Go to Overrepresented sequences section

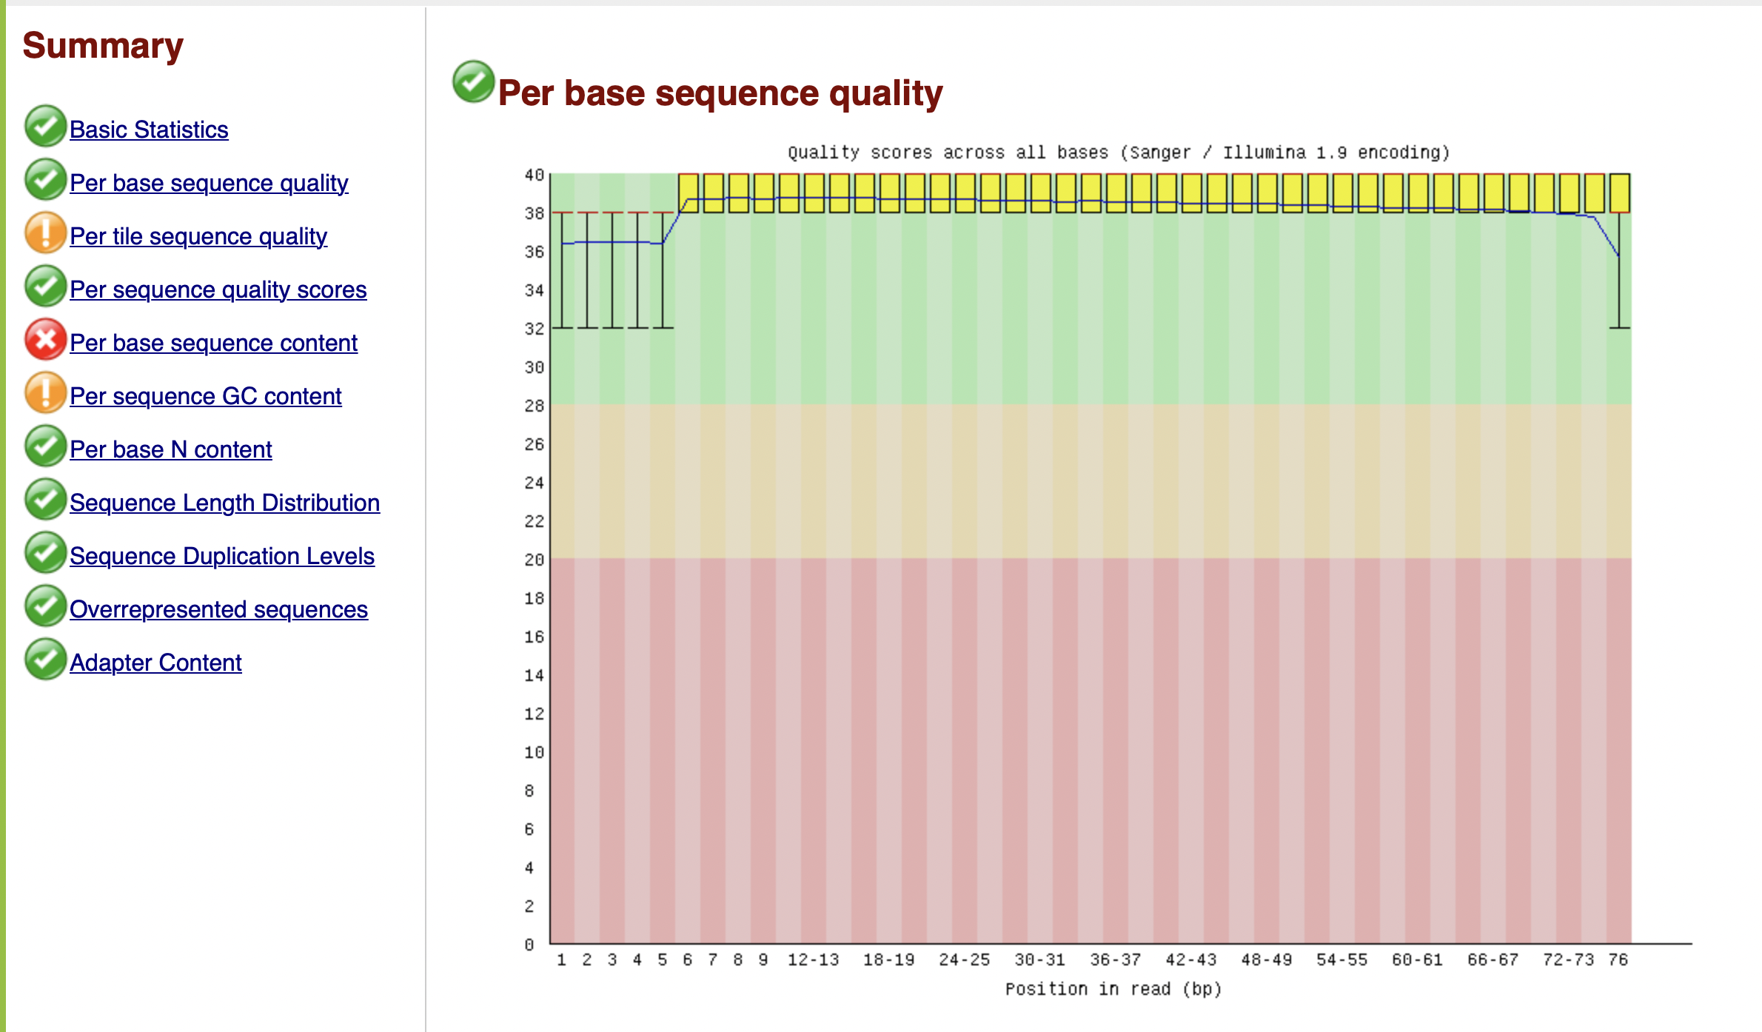point(219,609)
